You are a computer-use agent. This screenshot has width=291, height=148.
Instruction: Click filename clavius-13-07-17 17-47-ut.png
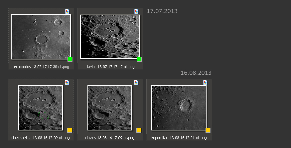click(110, 67)
